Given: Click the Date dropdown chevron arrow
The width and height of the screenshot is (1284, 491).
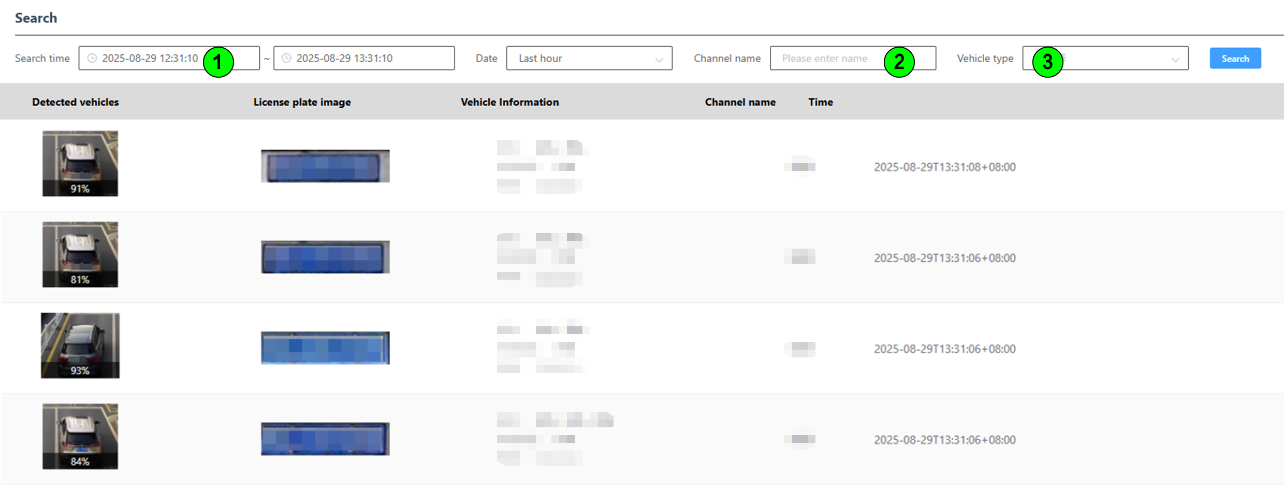Looking at the screenshot, I should [x=659, y=59].
